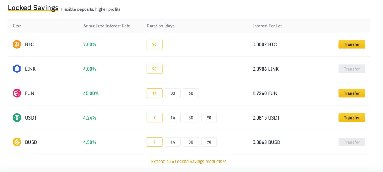Choose 60-day duration for FUN
Screen dimensions: 383x172
point(191,93)
